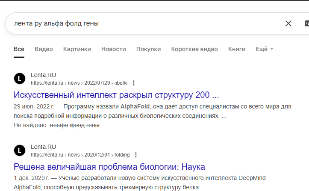The width and height of the screenshot is (309, 191).
Task: Click Lenta.RU favicon of the 2022/07/29 result
Action: coord(20,78)
